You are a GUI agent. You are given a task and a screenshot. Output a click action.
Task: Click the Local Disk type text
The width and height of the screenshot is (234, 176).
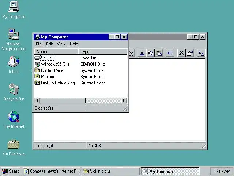coord(90,58)
